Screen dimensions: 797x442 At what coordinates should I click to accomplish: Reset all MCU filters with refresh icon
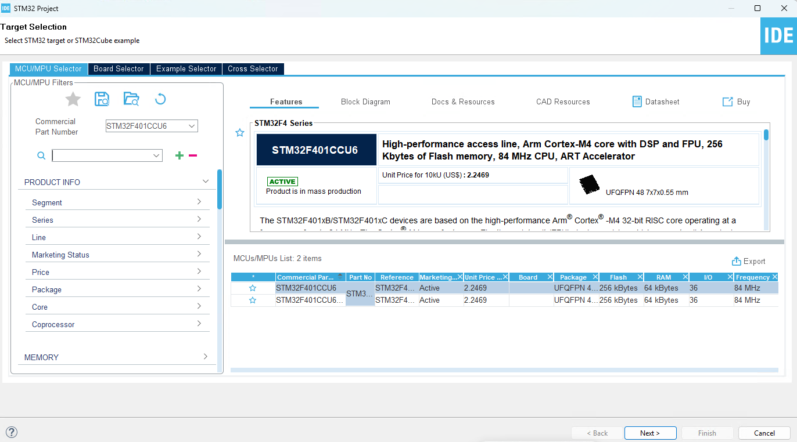(161, 99)
